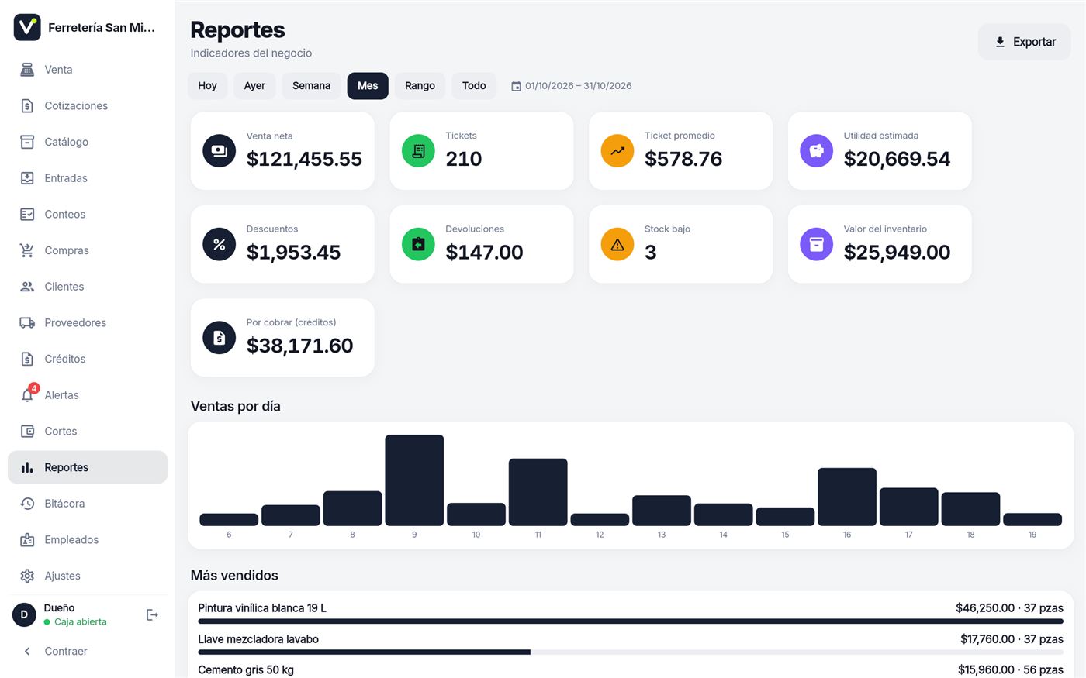Click the $578.76 Ticket promedio value

(683, 159)
